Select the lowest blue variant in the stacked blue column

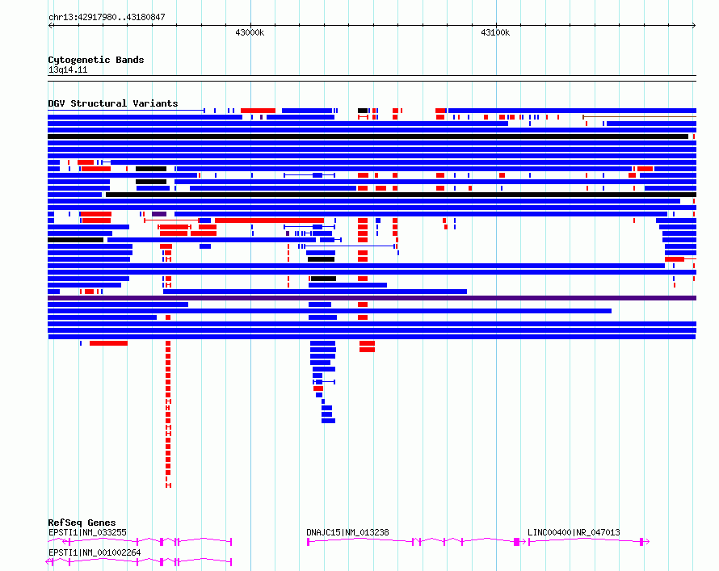tap(328, 421)
